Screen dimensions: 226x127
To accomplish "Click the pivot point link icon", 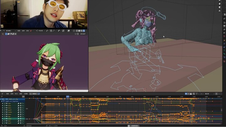I will coord(47,31).
